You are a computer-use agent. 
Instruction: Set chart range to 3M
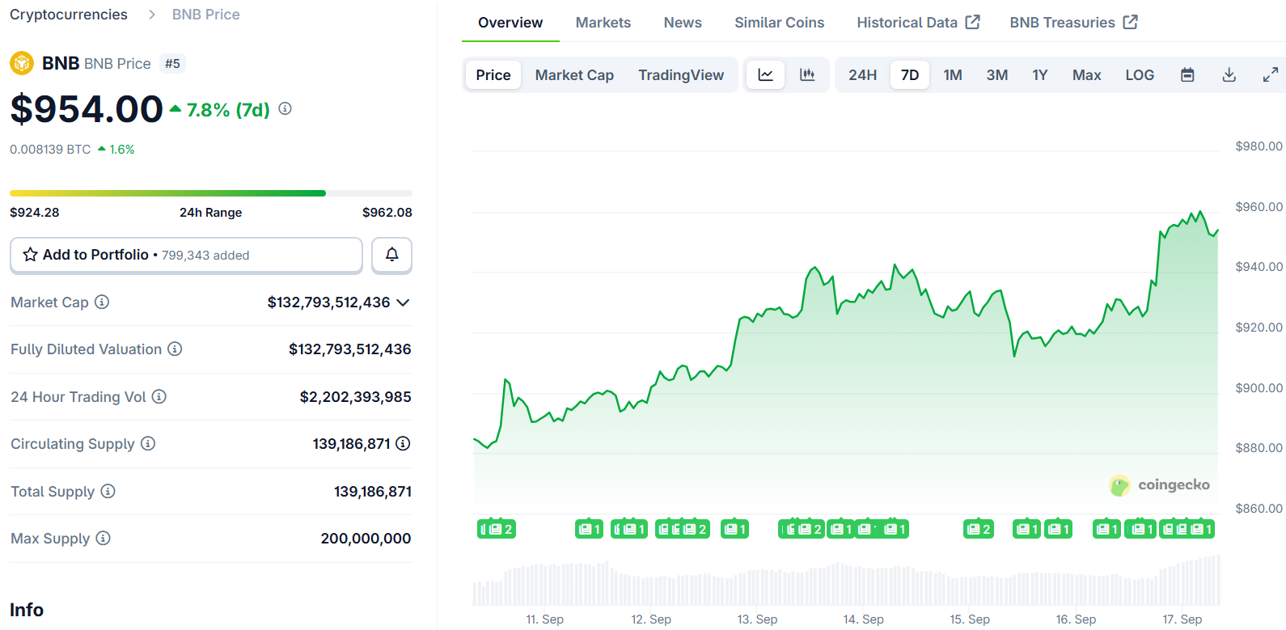997,75
